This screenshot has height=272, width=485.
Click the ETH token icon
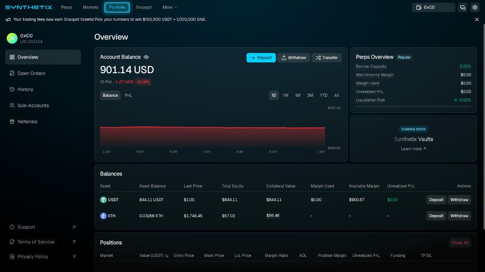tap(103, 216)
